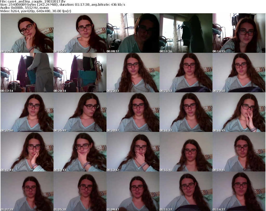Select the thumbnail stamped 00:02:59
The image size is (266, 211).
click(27, 33)
